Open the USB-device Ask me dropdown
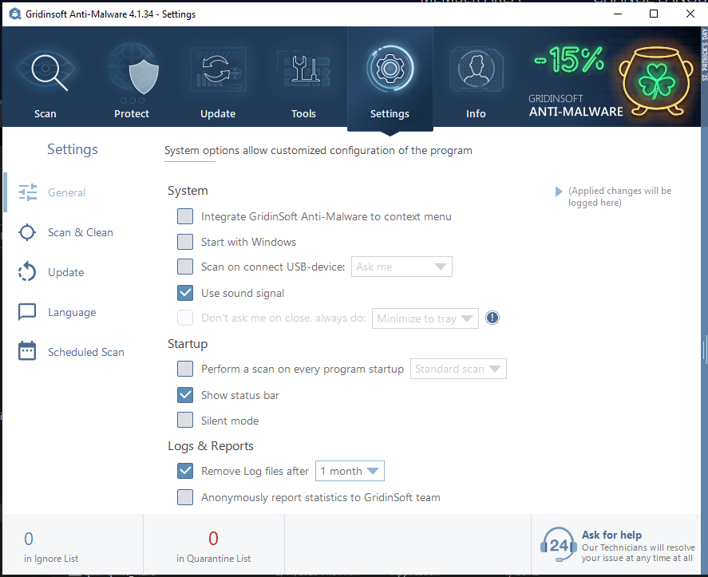708x577 pixels. (x=401, y=267)
